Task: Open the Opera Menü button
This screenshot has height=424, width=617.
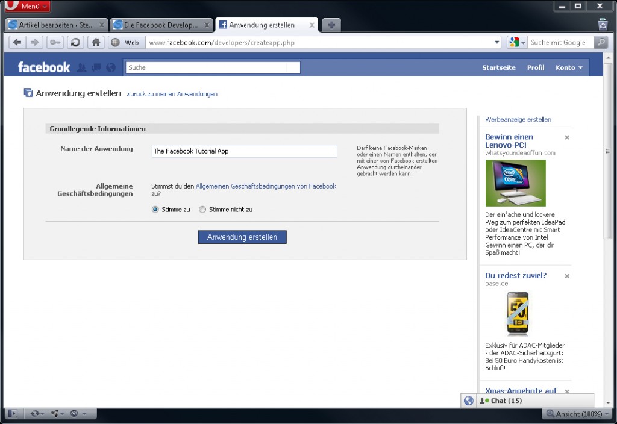Action: pyautogui.click(x=28, y=6)
